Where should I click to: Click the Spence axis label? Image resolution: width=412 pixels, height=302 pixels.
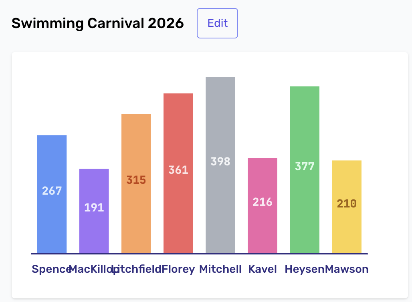(x=50, y=269)
